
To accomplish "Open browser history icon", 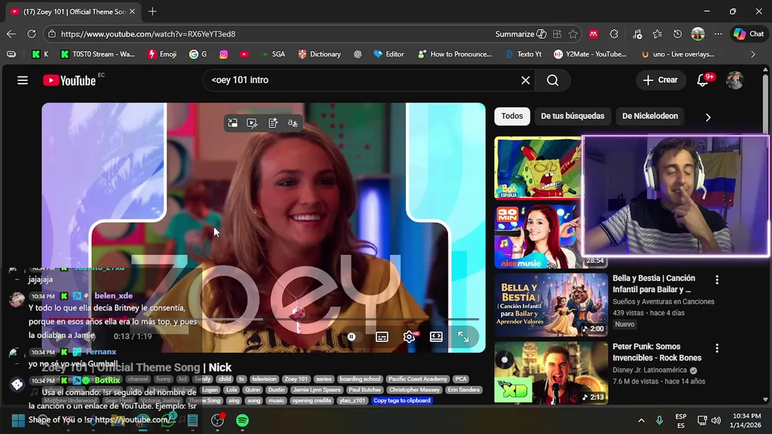I will point(677,34).
